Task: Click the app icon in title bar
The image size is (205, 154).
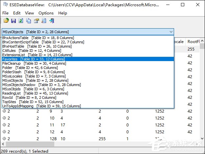Action: point(4,5)
